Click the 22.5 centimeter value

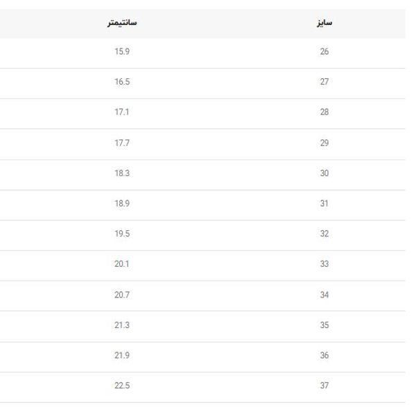(x=122, y=385)
